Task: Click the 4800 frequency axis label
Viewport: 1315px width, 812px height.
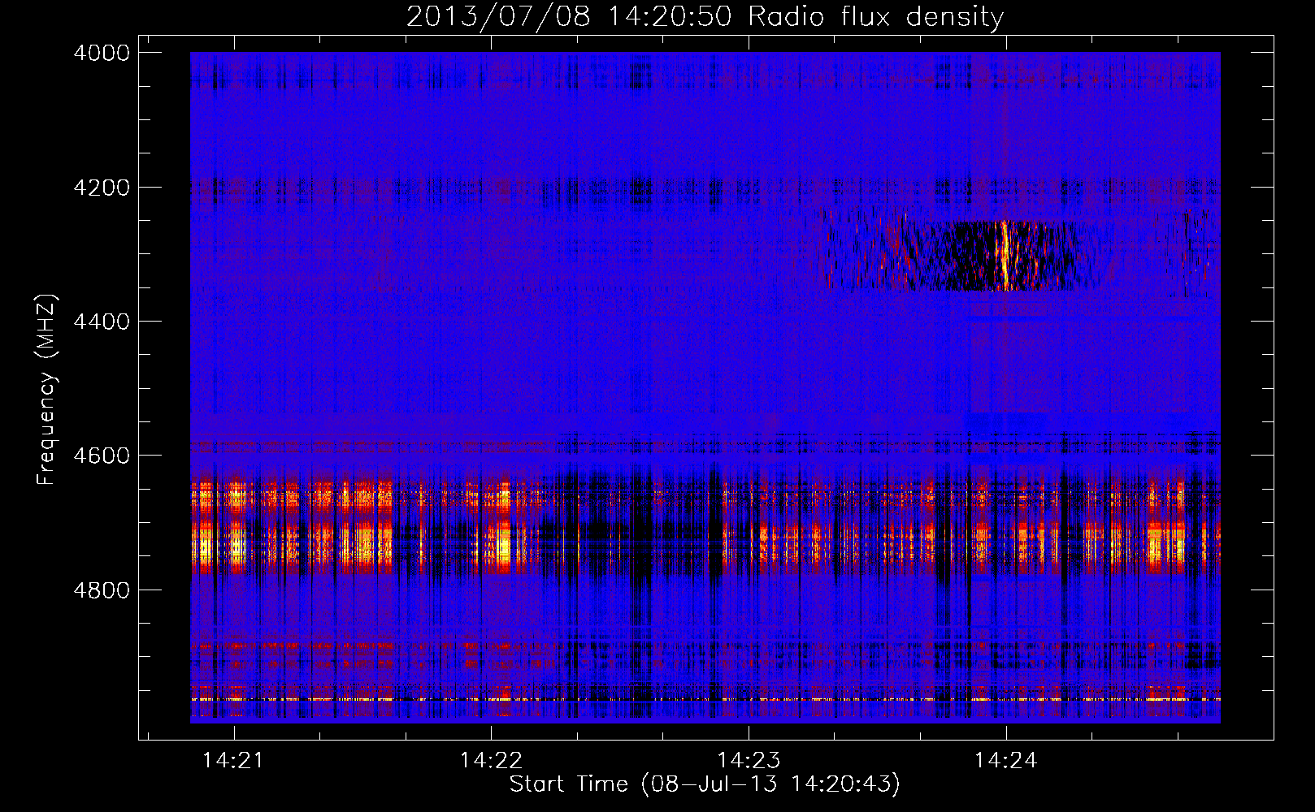Action: tap(102, 590)
